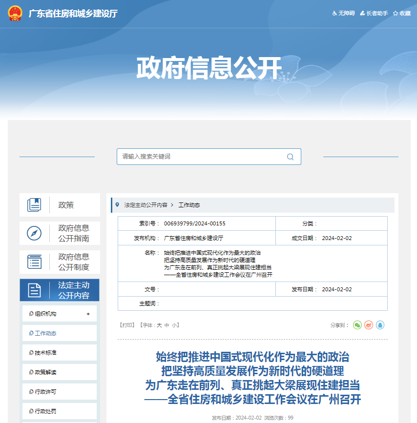Share the article to Weibo
The height and width of the screenshot is (423, 417).
369,325
